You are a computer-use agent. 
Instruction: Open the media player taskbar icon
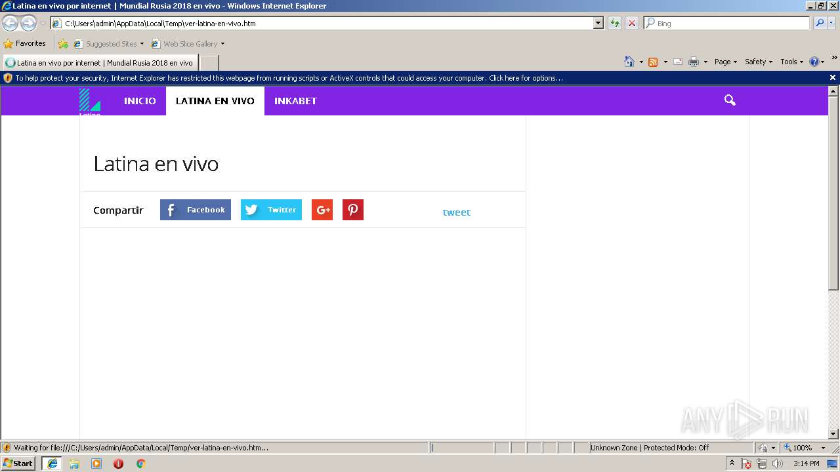pos(96,463)
